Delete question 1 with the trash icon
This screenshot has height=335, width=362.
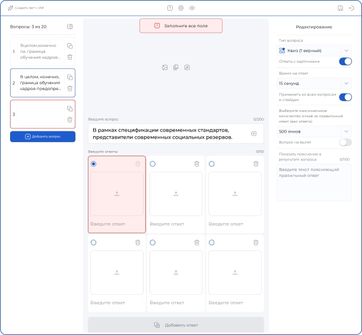[69, 57]
